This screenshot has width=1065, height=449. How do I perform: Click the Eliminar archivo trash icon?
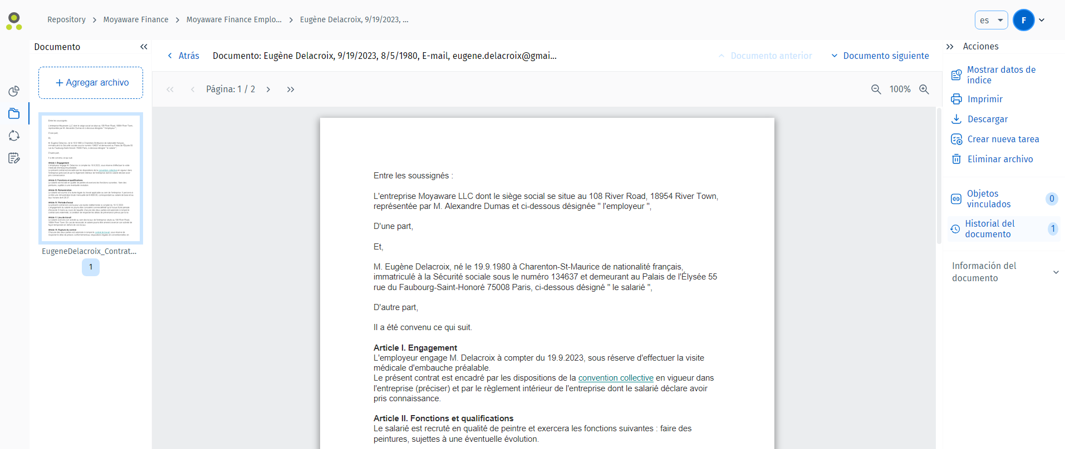click(x=956, y=159)
